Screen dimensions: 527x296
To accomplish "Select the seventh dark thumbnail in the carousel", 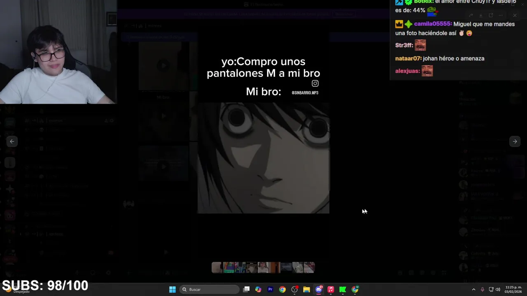I will pos(286,268).
